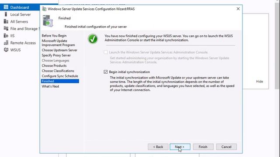
Task: Click the server header icon in wizard
Action: (x=48, y=21)
